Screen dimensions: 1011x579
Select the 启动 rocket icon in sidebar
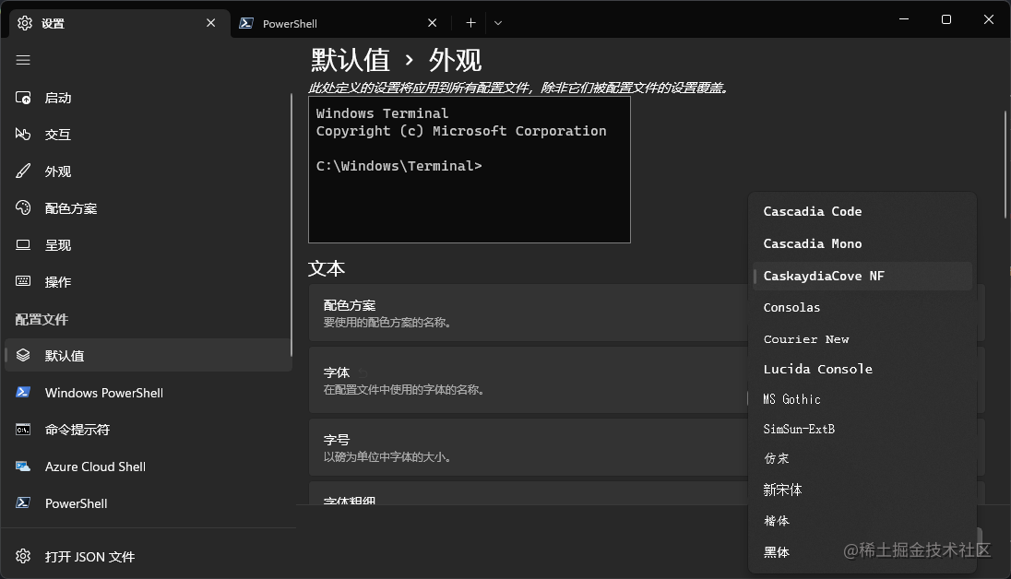point(23,97)
